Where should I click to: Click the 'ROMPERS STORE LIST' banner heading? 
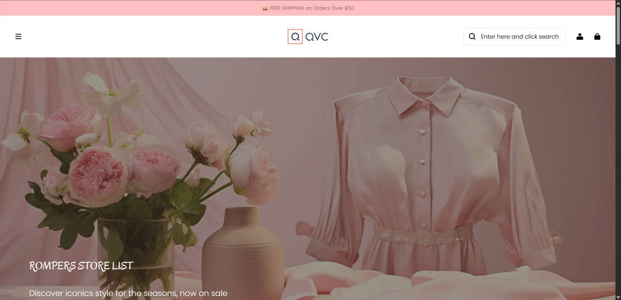[81, 266]
